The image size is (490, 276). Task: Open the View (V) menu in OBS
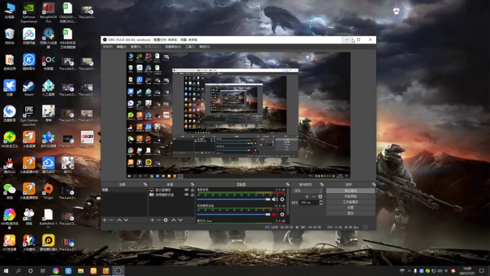135,47
